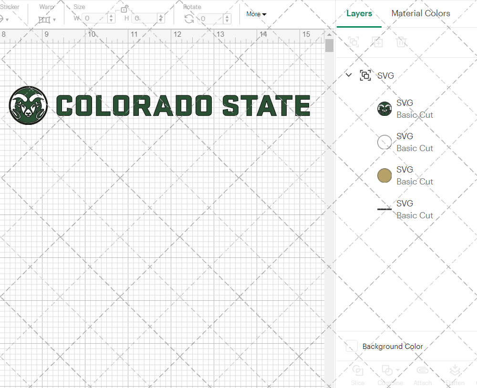Click the rotate angle input field
This screenshot has height=388, width=477.
[x=211, y=19]
